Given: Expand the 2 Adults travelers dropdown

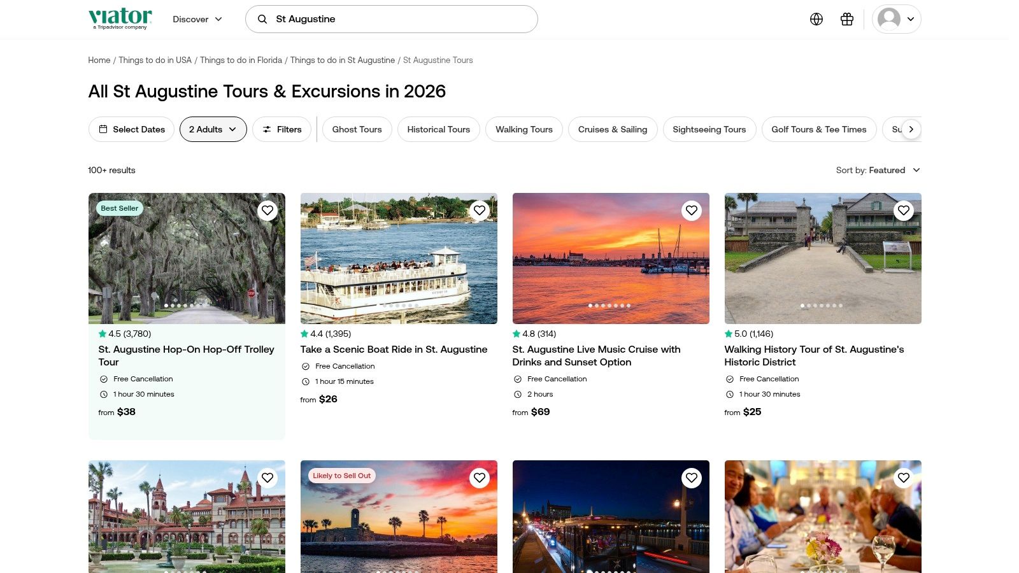Looking at the screenshot, I should tap(213, 129).
